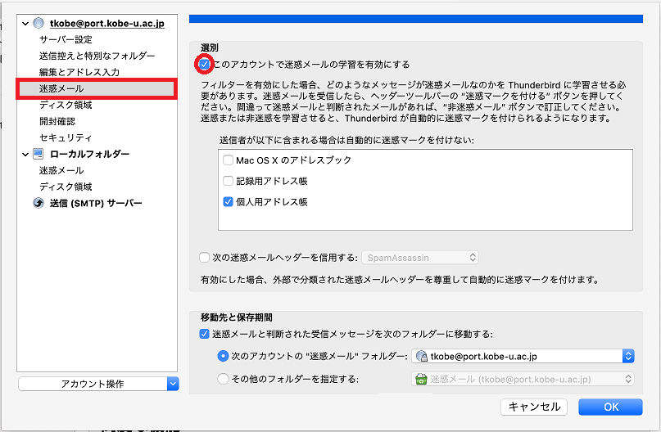
Task: Open 送信控えと特別なフォルダー settings
Action: [x=97, y=56]
